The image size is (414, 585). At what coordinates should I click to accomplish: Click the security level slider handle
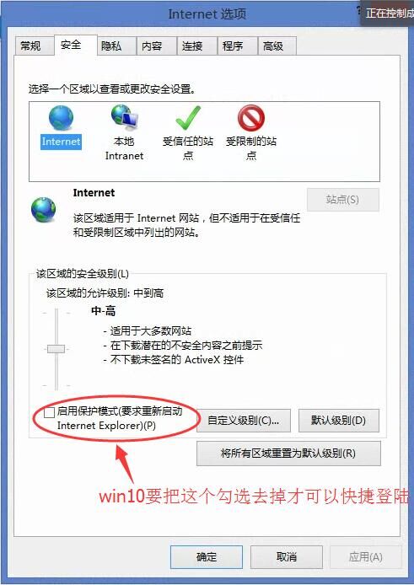[x=56, y=349]
